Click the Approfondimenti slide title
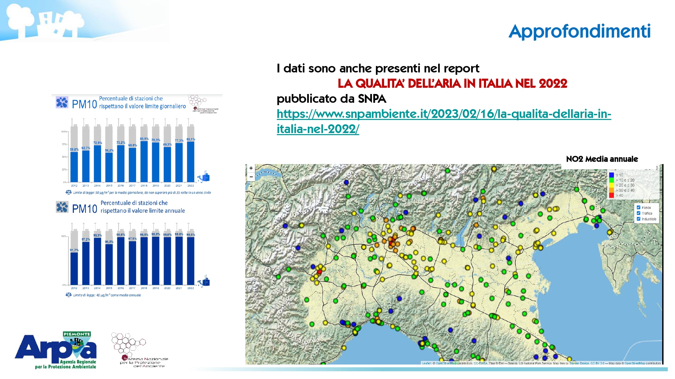The width and height of the screenshot is (675, 379). pos(579,31)
